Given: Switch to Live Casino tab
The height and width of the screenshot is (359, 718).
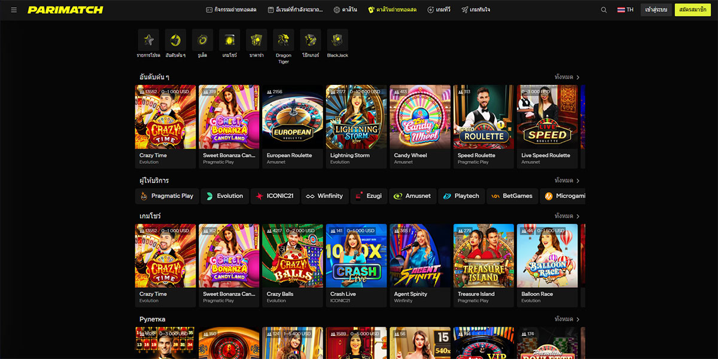Looking at the screenshot, I should pos(393,10).
